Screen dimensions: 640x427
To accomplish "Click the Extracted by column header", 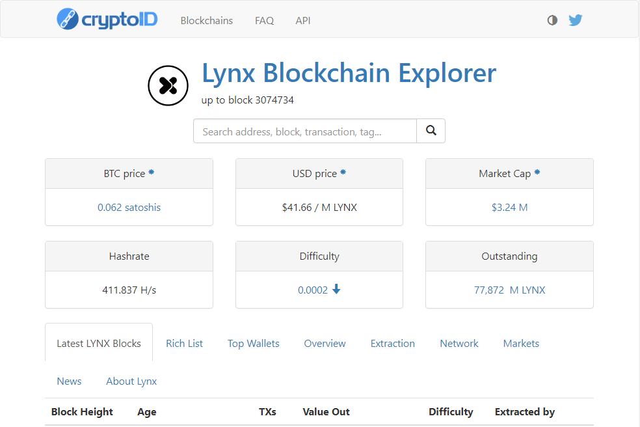I will pyautogui.click(x=525, y=412).
